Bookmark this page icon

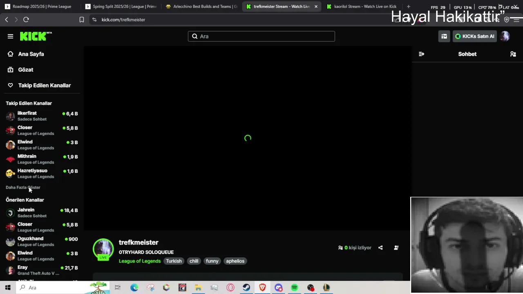82,20
